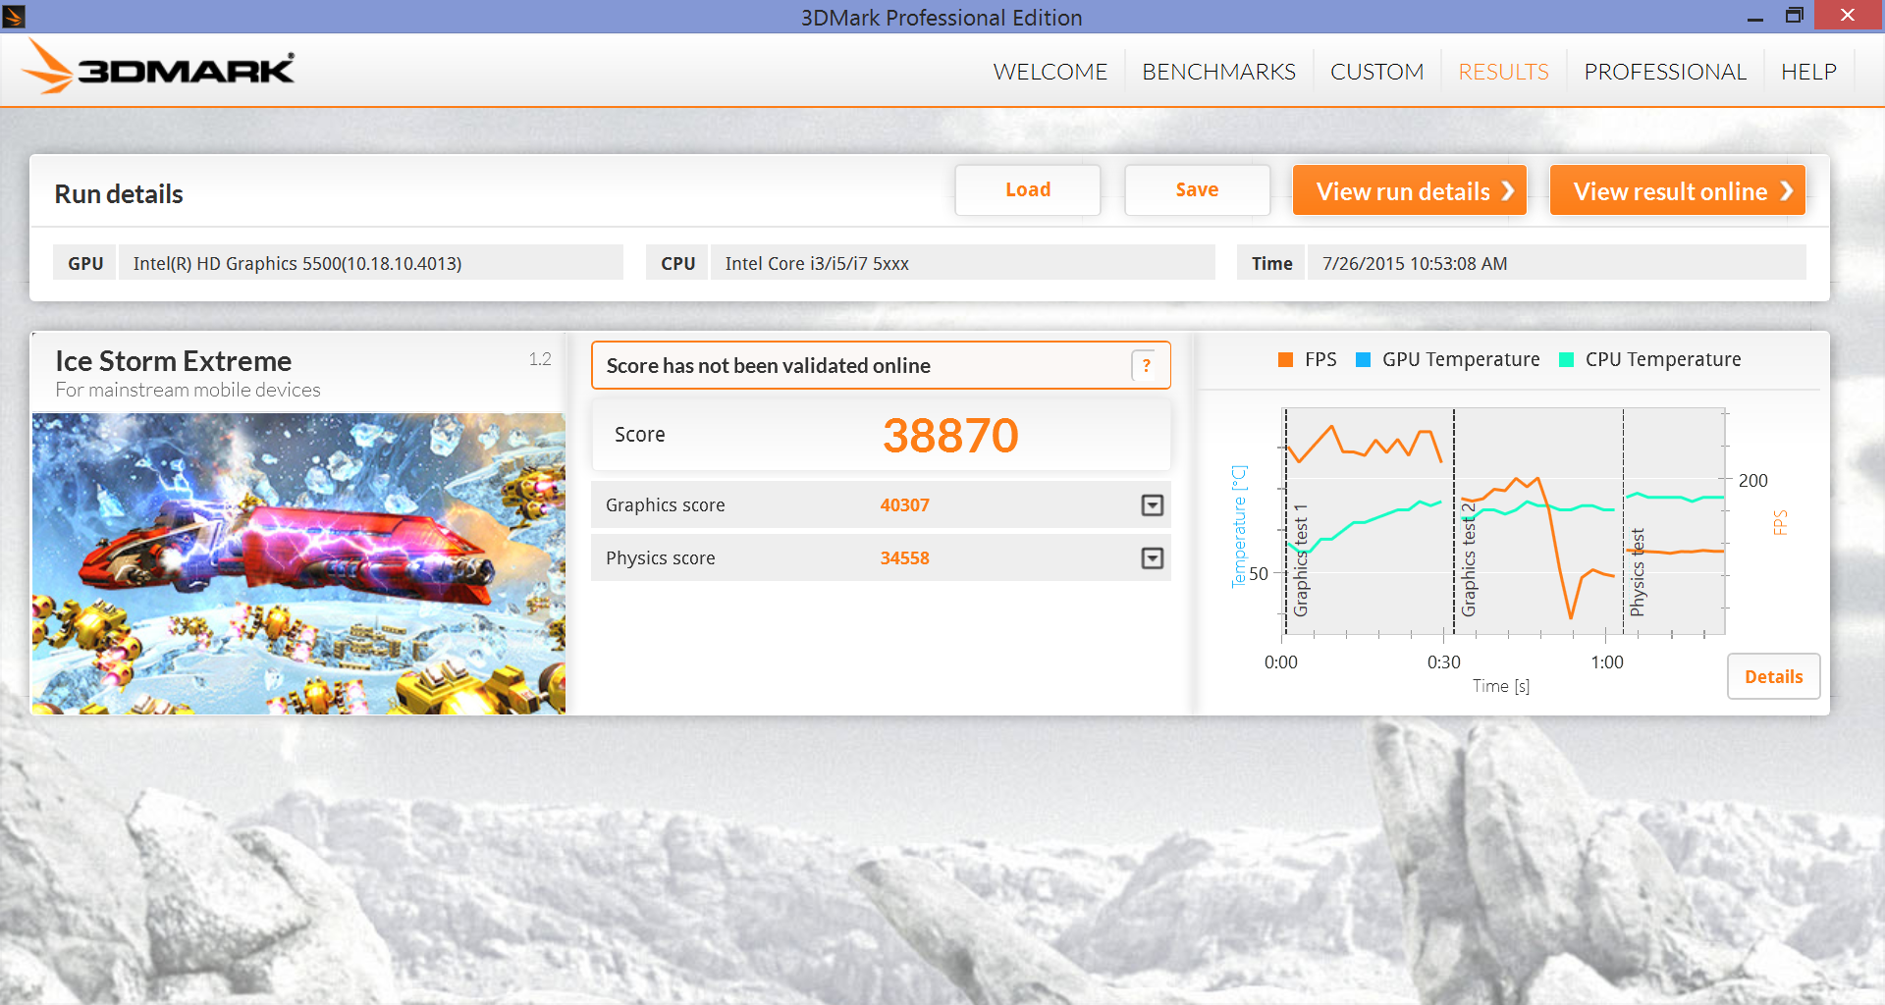Expand the Physics score details

click(1153, 557)
